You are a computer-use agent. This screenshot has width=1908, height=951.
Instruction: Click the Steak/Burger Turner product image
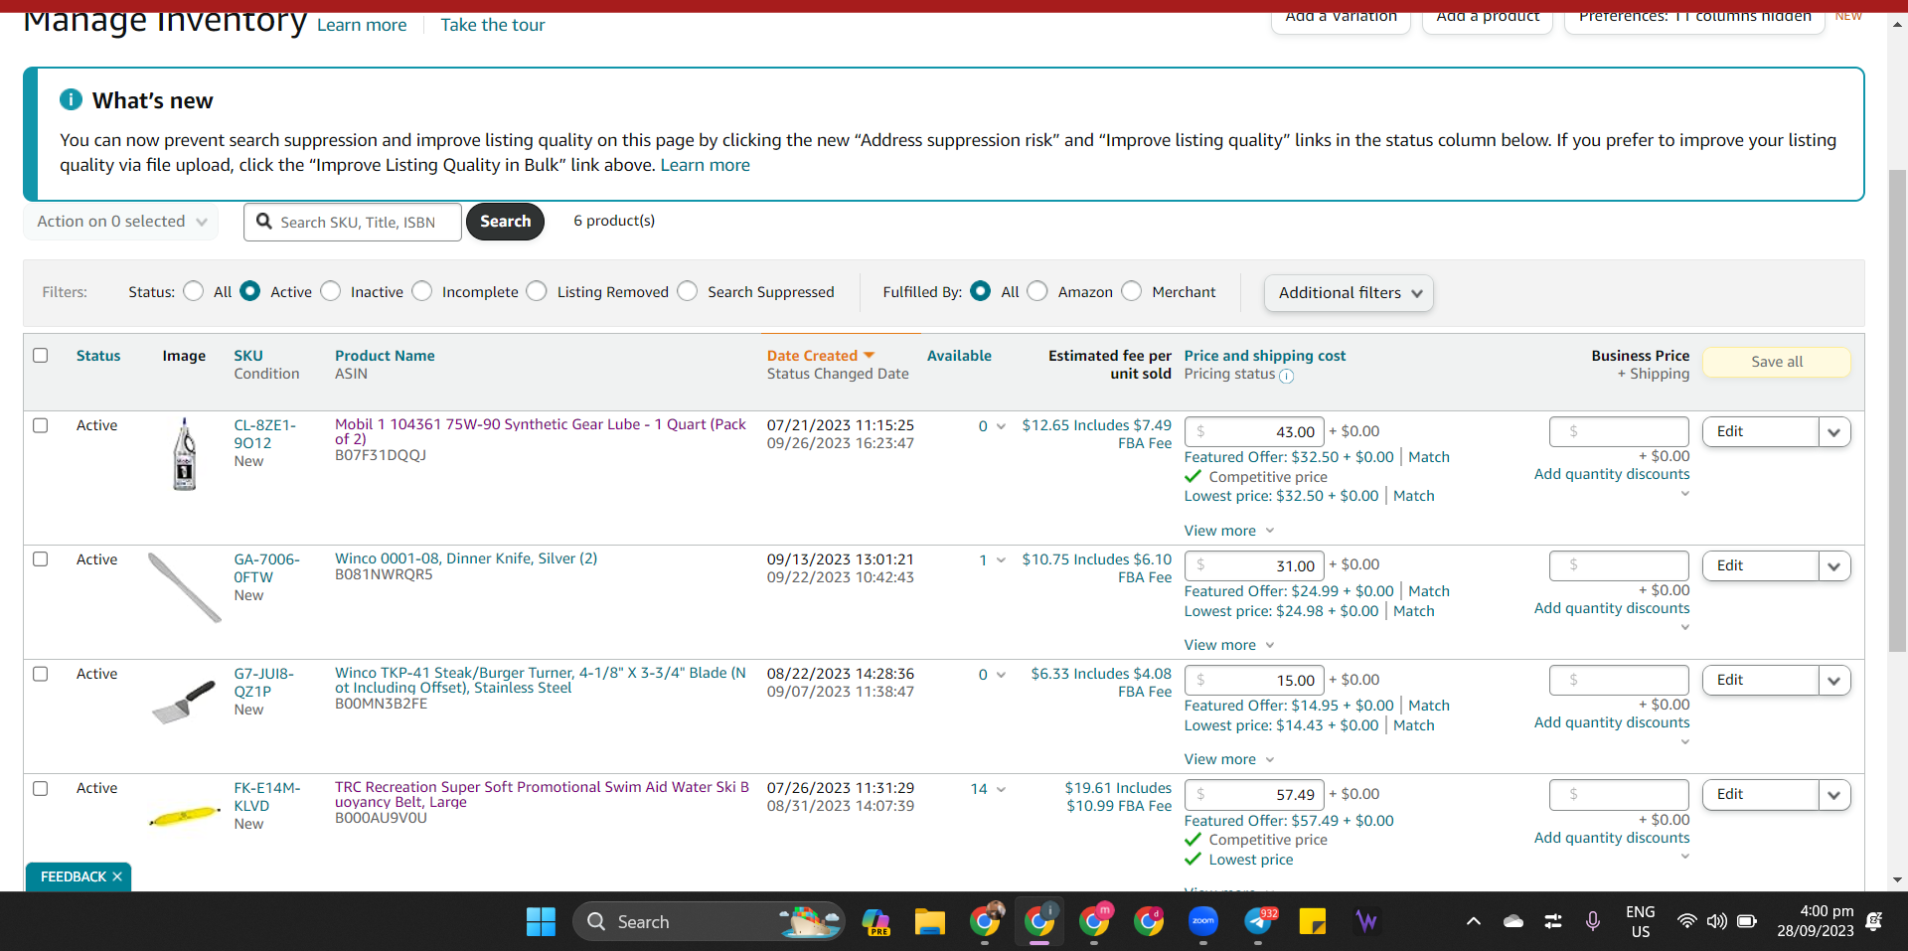pyautogui.click(x=184, y=703)
